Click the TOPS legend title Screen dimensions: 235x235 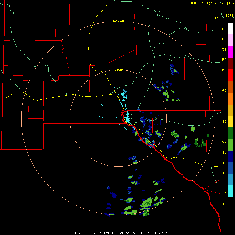[230, 16]
